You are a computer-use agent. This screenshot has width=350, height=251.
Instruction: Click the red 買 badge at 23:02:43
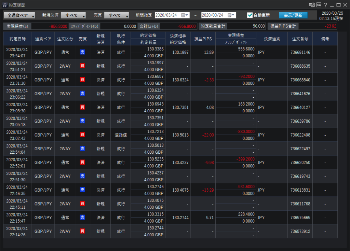click(82, 135)
